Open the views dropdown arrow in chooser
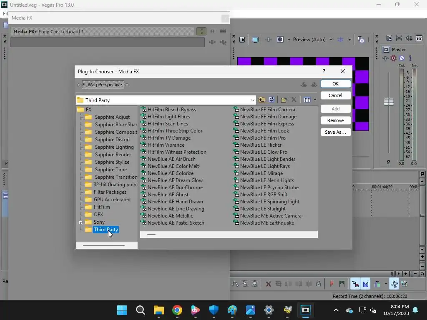This screenshot has width=427, height=320. [315, 100]
